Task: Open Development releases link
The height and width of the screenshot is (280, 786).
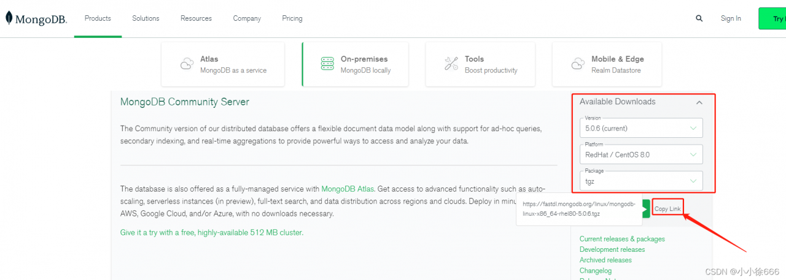Action: tap(612, 249)
